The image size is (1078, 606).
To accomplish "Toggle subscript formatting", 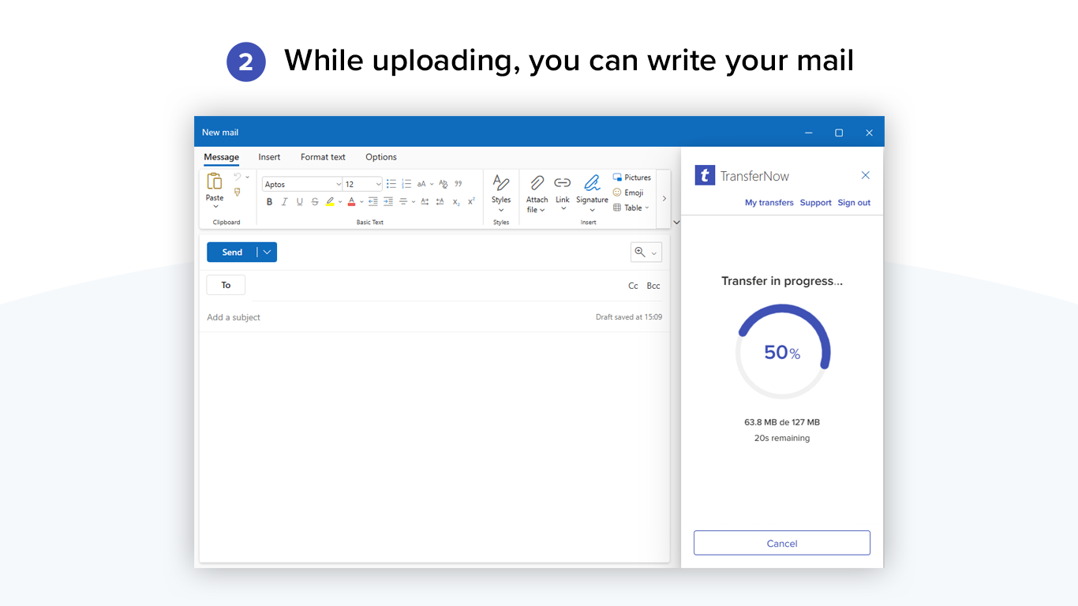I will click(x=456, y=202).
